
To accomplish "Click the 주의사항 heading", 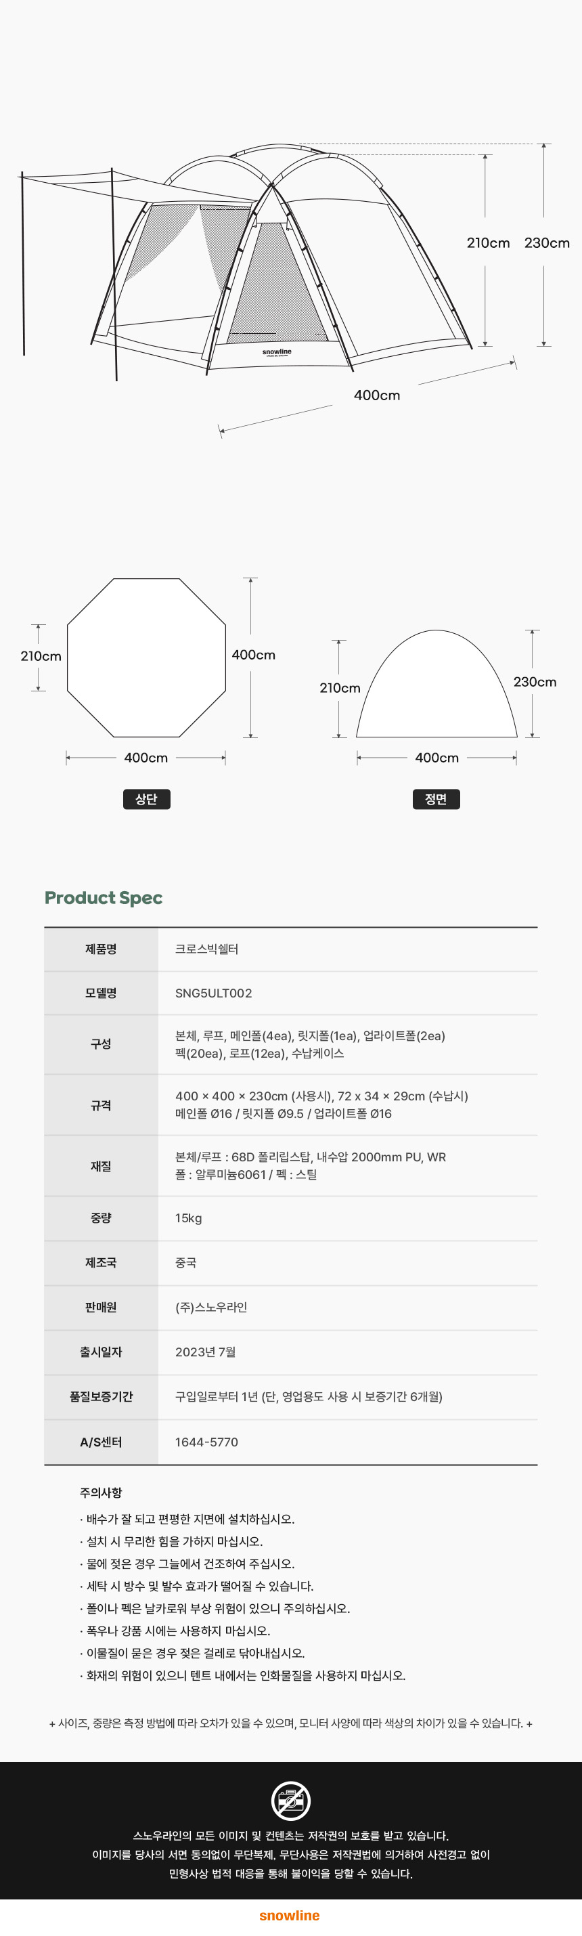I will 101,1492.
